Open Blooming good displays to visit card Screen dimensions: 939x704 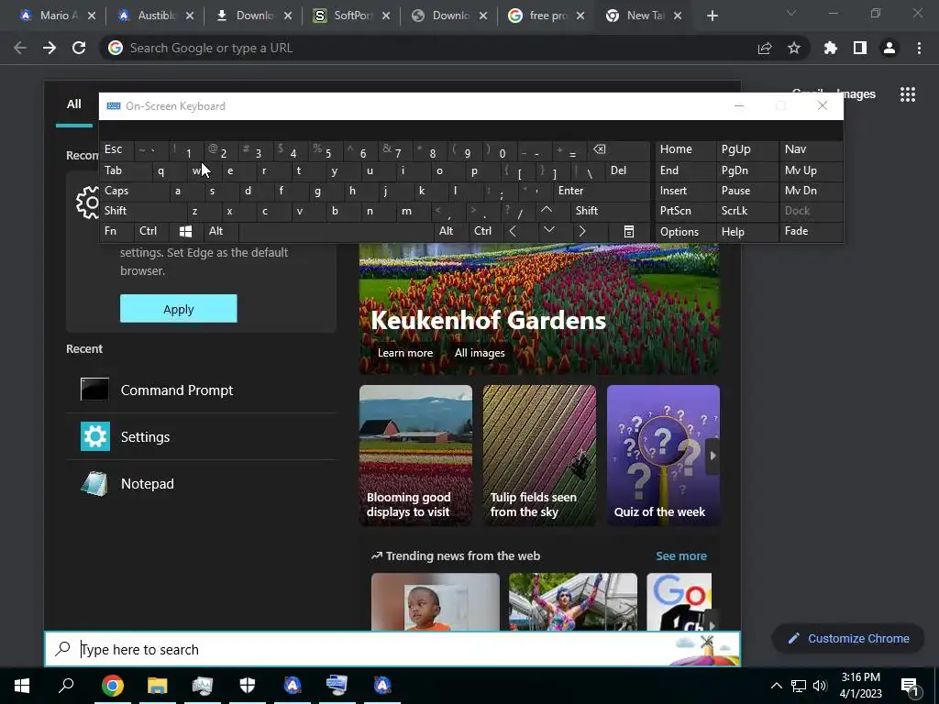point(415,456)
